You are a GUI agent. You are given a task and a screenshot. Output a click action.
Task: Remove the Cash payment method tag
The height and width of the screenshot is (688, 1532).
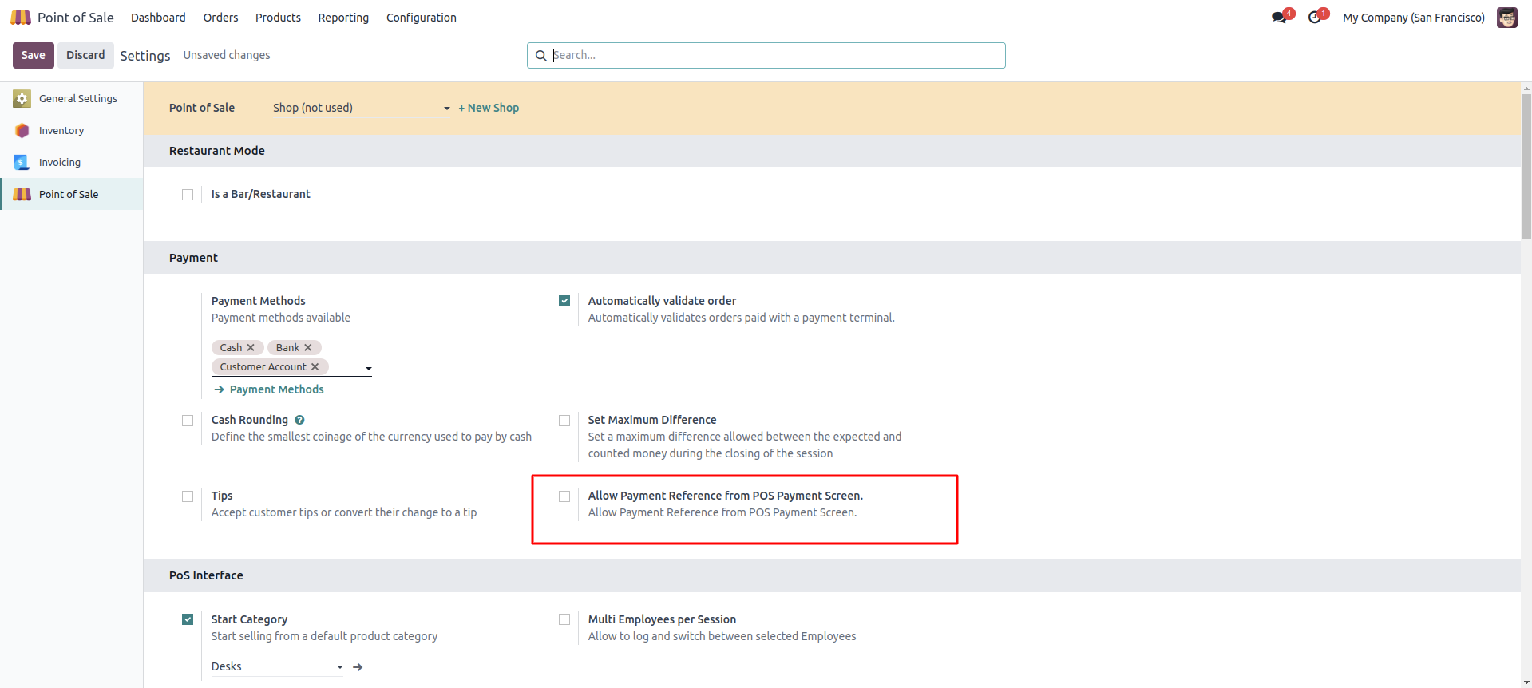pyautogui.click(x=251, y=348)
